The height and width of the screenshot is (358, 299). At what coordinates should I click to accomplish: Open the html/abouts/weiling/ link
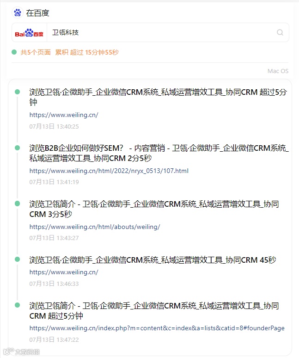95,227
